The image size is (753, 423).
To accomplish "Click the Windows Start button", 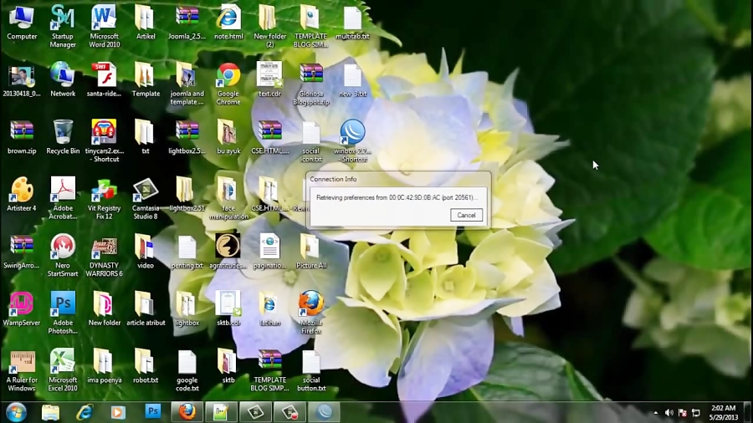I will click(x=16, y=411).
